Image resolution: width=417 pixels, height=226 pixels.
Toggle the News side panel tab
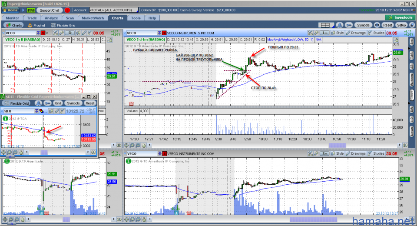[412, 131]
